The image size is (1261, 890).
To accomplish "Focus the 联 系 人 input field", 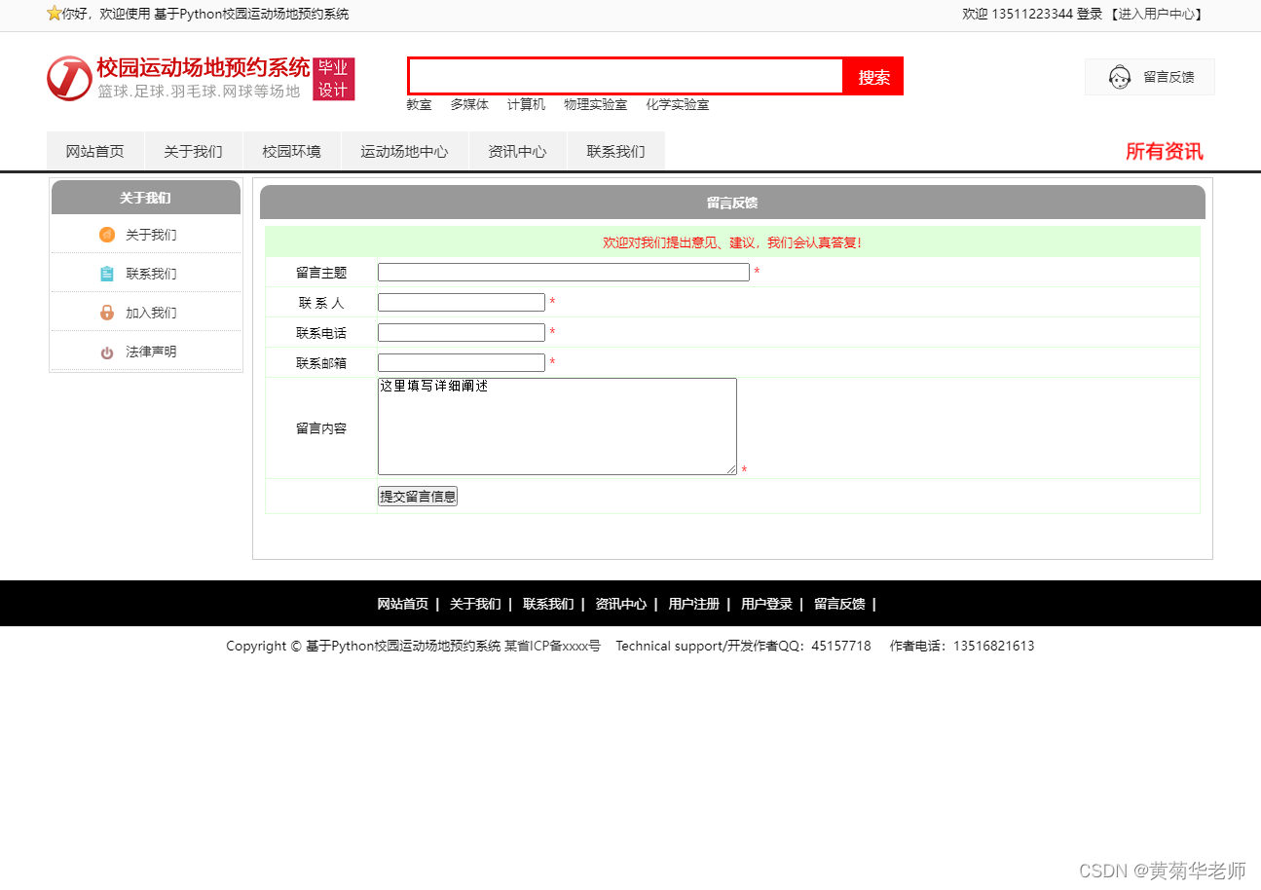I will click(x=462, y=302).
